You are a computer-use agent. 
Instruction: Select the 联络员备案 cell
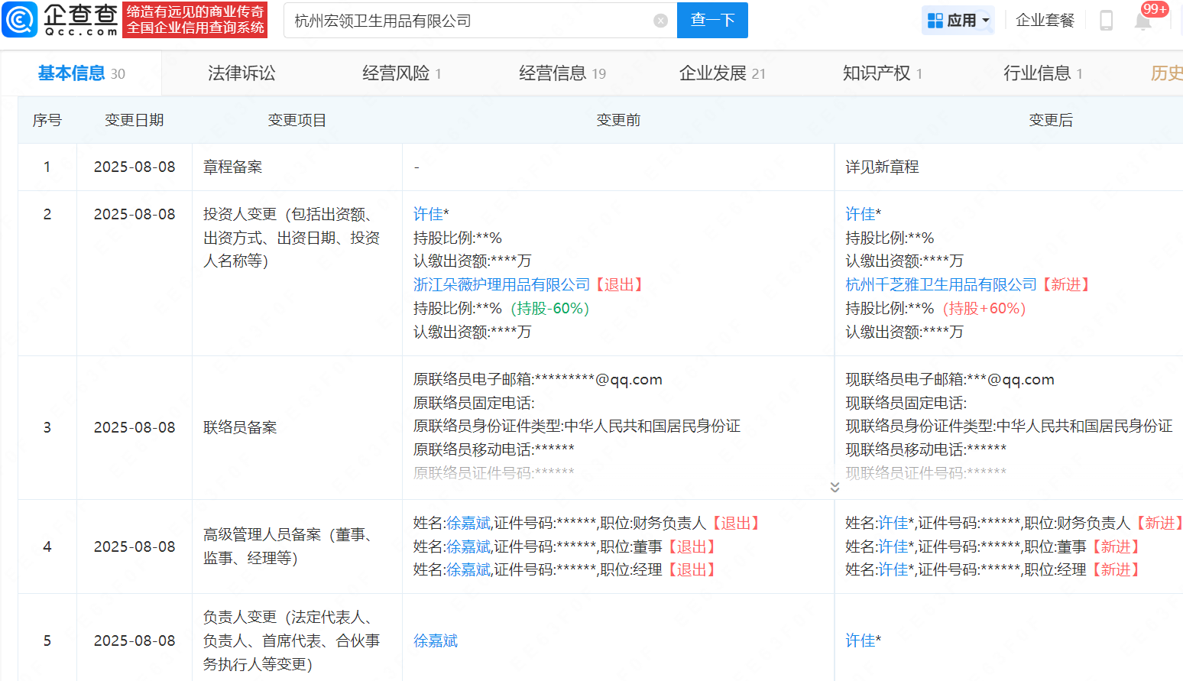297,428
